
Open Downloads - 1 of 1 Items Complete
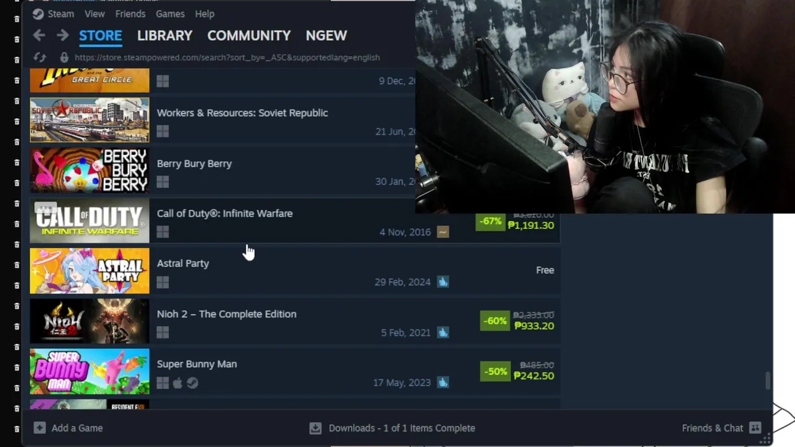coord(402,428)
